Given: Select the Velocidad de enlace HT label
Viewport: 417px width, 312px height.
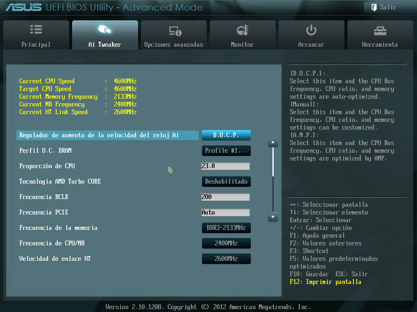Looking at the screenshot, I should (55, 259).
